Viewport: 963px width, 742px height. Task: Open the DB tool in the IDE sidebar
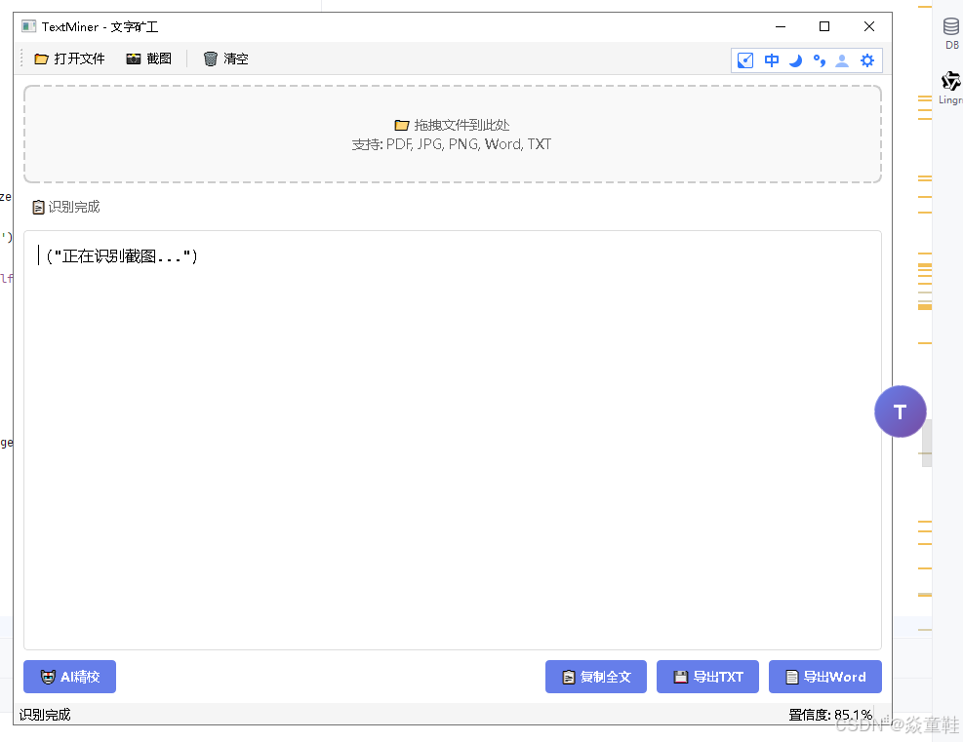click(951, 33)
